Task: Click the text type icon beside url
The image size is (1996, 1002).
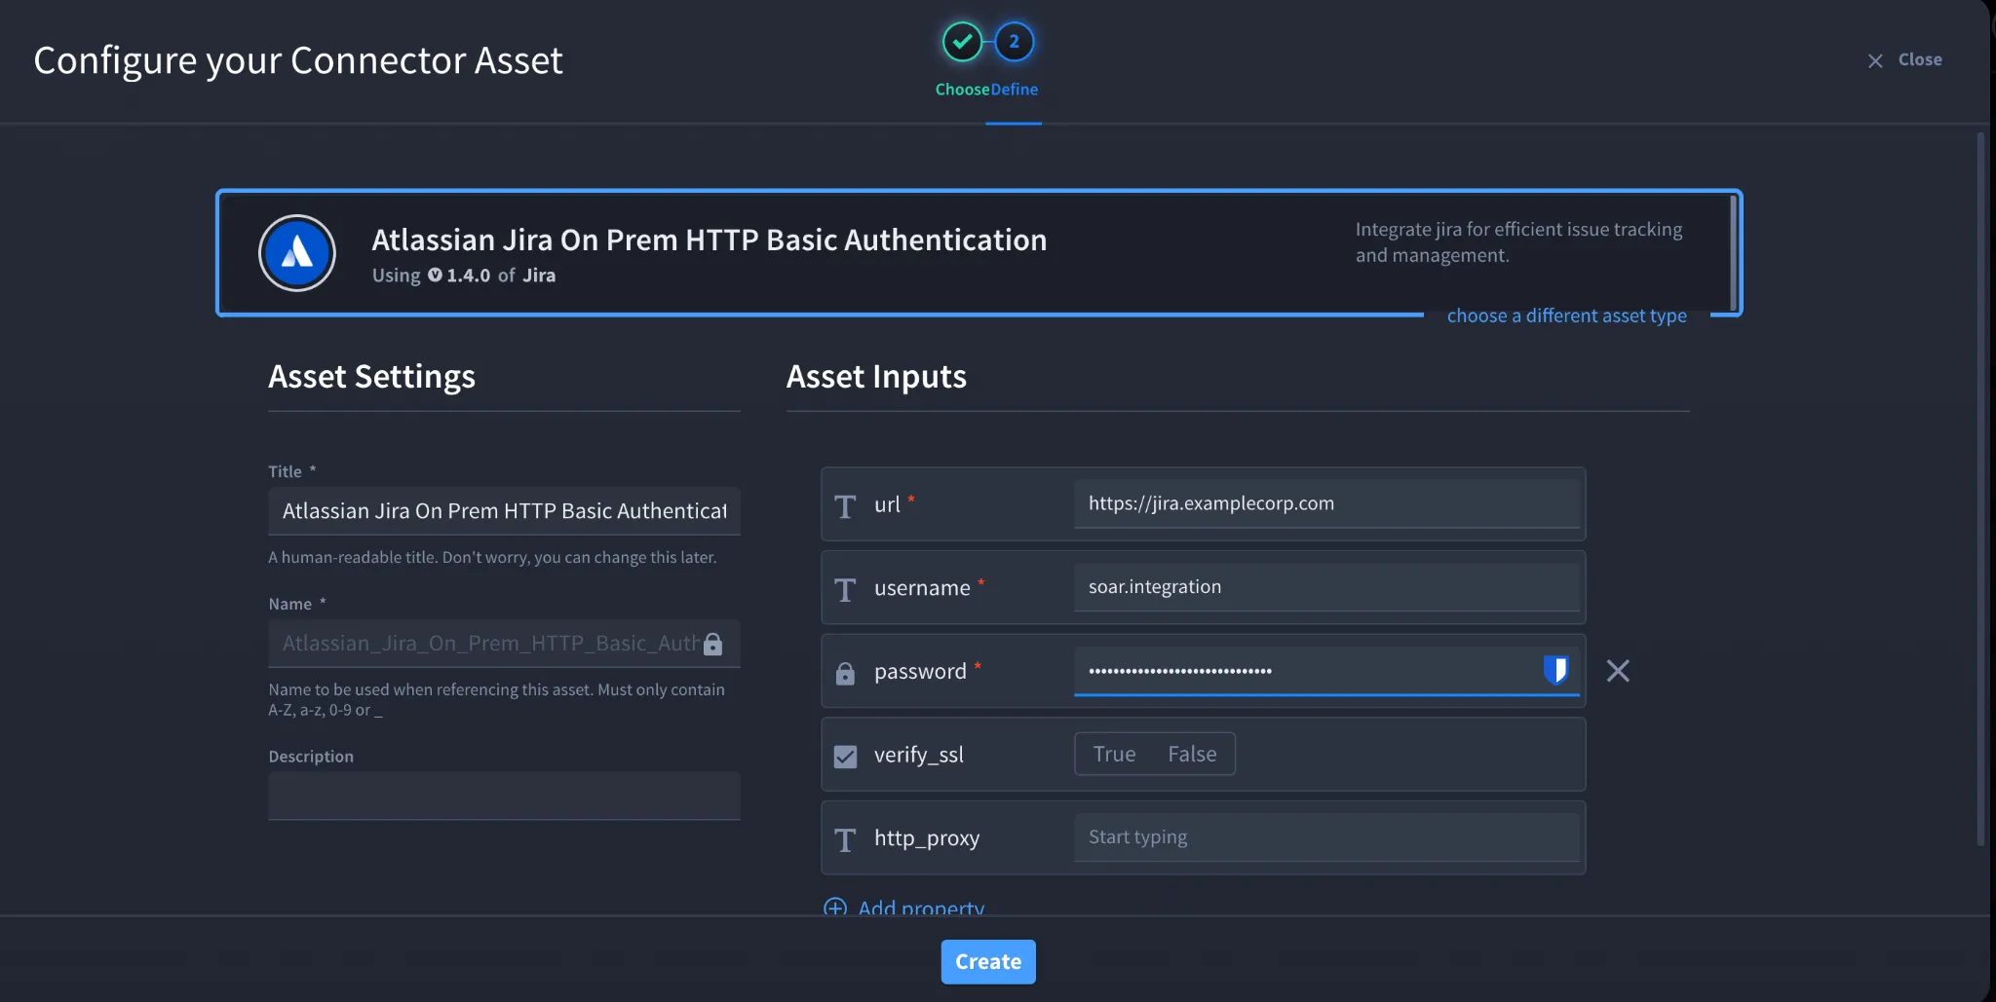Action: tap(845, 506)
